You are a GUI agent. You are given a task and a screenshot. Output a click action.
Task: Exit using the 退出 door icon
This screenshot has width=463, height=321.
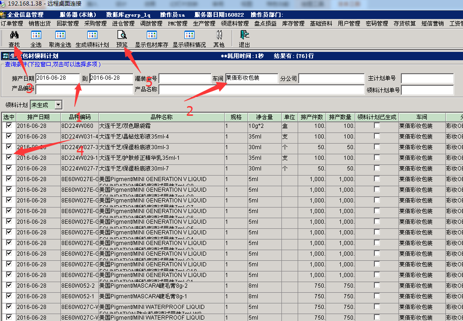click(x=244, y=35)
